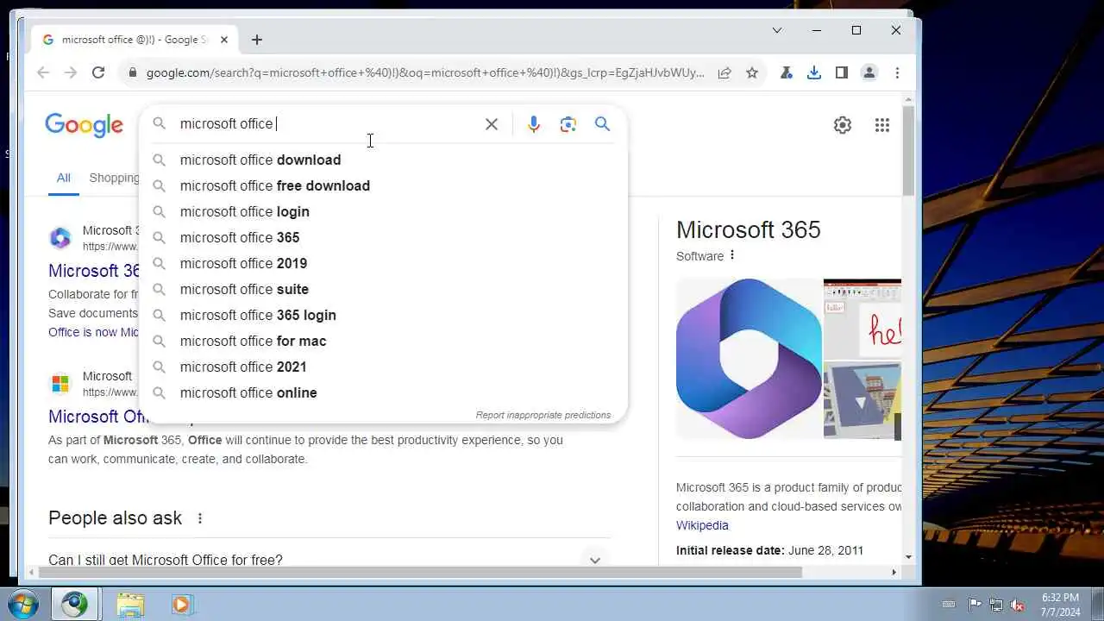Screen dimensions: 1104x621
Task: Open Action Center flag tray icon
Action: pos(975,605)
